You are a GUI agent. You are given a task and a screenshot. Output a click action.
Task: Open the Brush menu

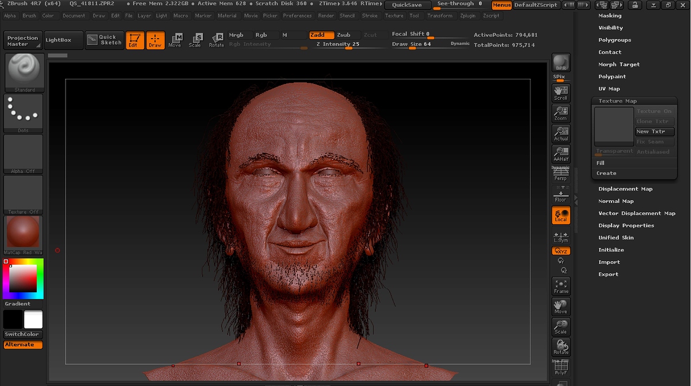click(x=29, y=16)
